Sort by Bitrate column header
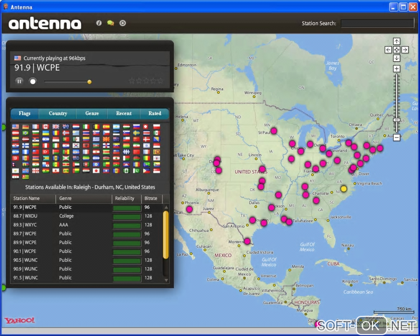Viewport: 420px width, 336px height. pyautogui.click(x=152, y=198)
